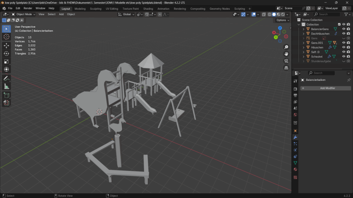
Task: Expand the Häuschen tree item
Action: click(x=303, y=47)
